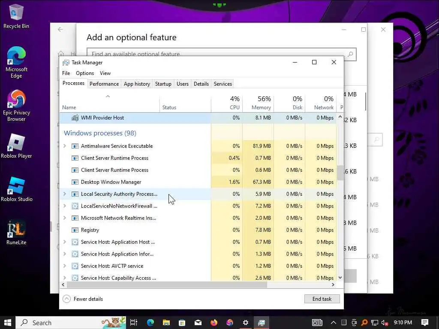
Task: Expand Service Host: Application Host group
Action: [x=65, y=242]
